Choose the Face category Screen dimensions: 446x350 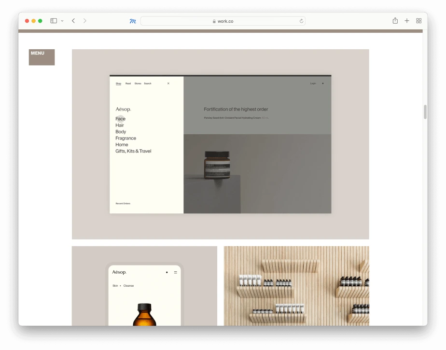tap(120, 119)
